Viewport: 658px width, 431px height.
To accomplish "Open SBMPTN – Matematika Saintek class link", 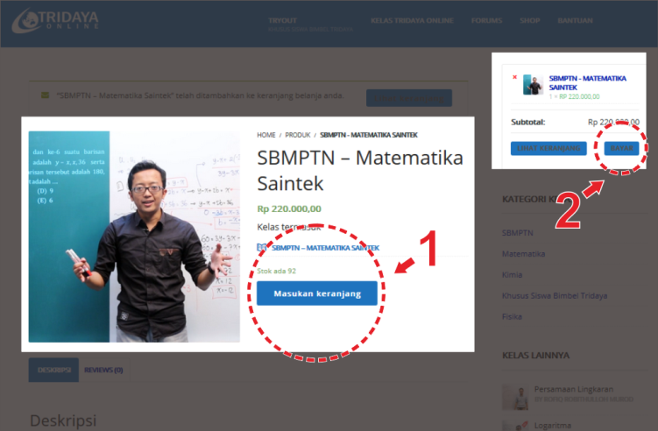I will [325, 248].
